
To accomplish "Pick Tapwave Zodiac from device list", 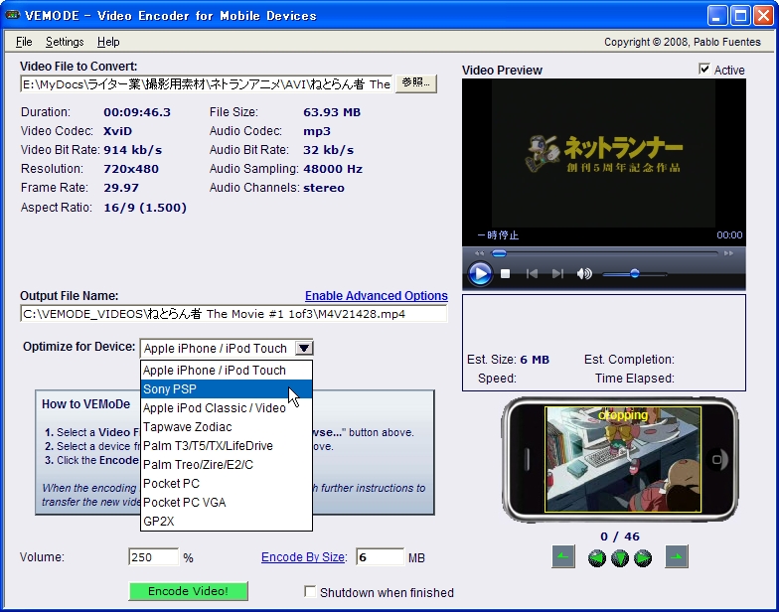I will click(227, 427).
